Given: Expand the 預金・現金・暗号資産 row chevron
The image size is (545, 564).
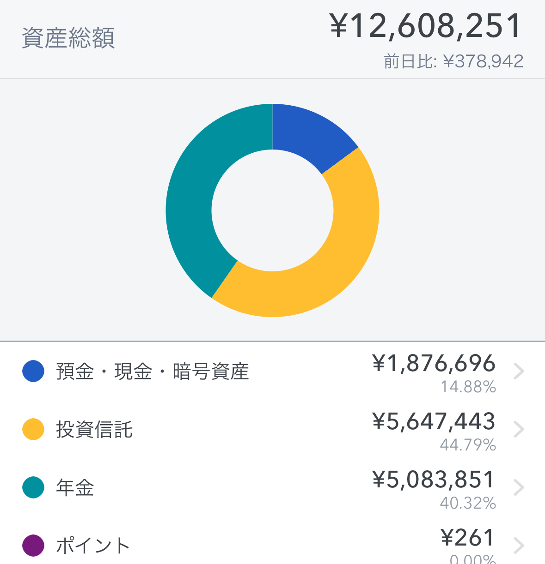Looking at the screenshot, I should 519,371.
